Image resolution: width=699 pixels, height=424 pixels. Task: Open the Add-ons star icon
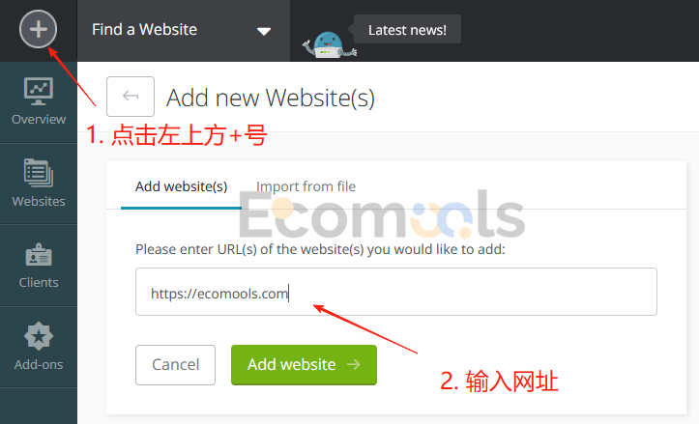tap(39, 336)
